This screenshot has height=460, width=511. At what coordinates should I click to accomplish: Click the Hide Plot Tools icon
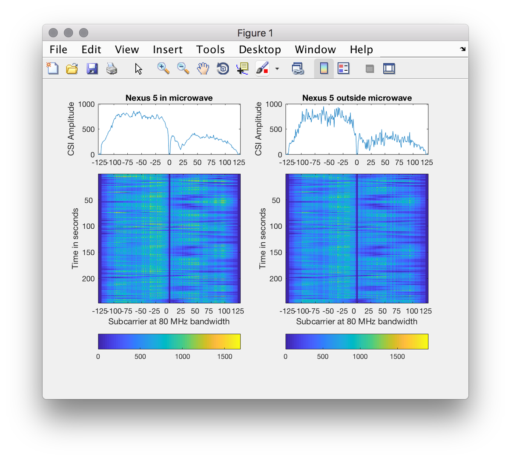370,68
